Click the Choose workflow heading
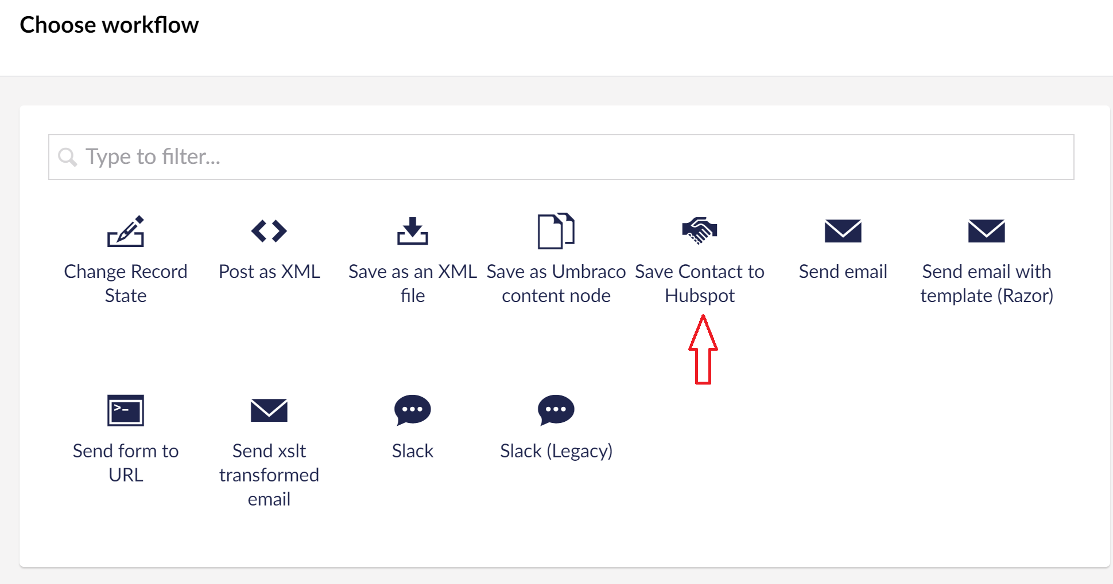 pos(109,24)
